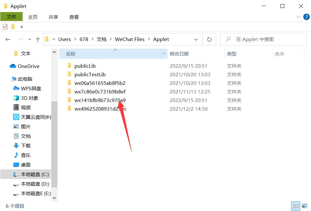Select 本地磁盘E (E:) drive
311x211 pixels.
36,194
